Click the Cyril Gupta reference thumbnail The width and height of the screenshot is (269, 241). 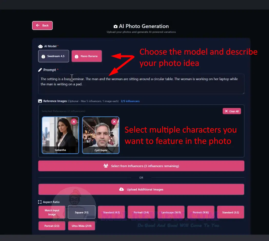point(101,135)
